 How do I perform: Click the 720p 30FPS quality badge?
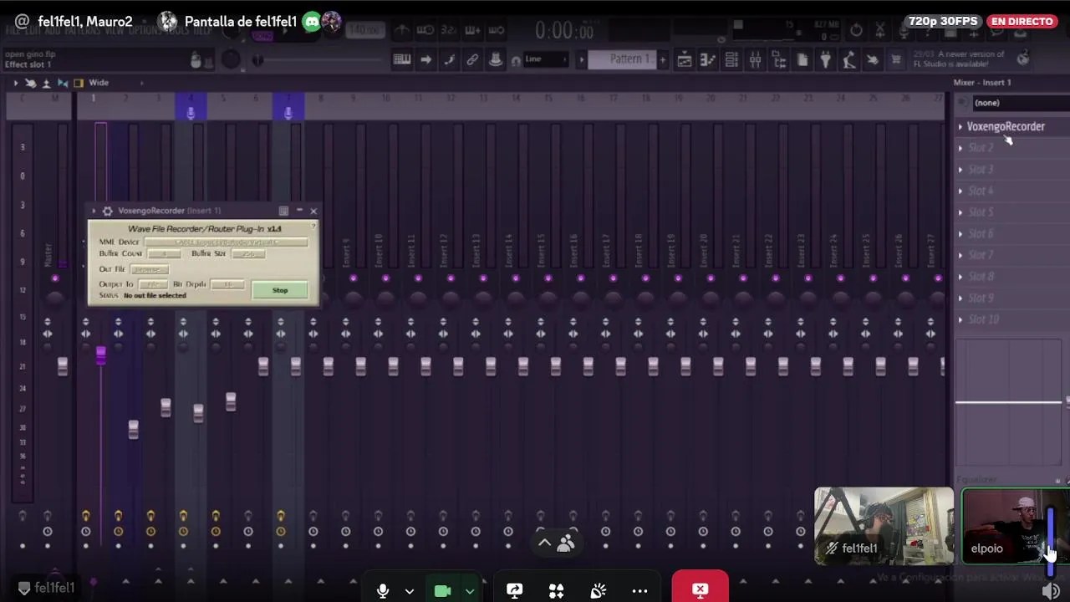click(943, 21)
